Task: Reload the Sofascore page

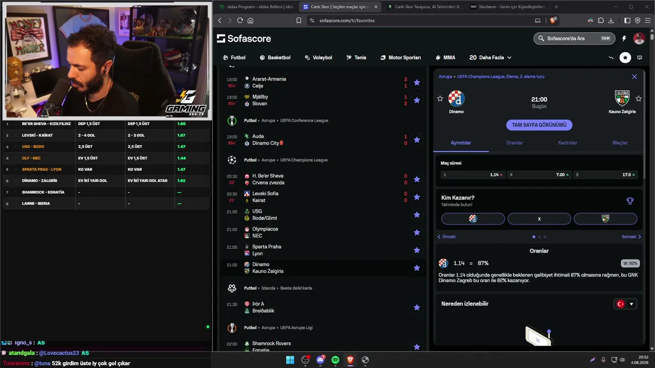Action: pos(240,20)
